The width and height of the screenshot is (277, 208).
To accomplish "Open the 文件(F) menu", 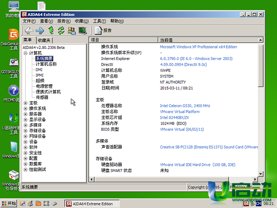I will tap(29, 21).
